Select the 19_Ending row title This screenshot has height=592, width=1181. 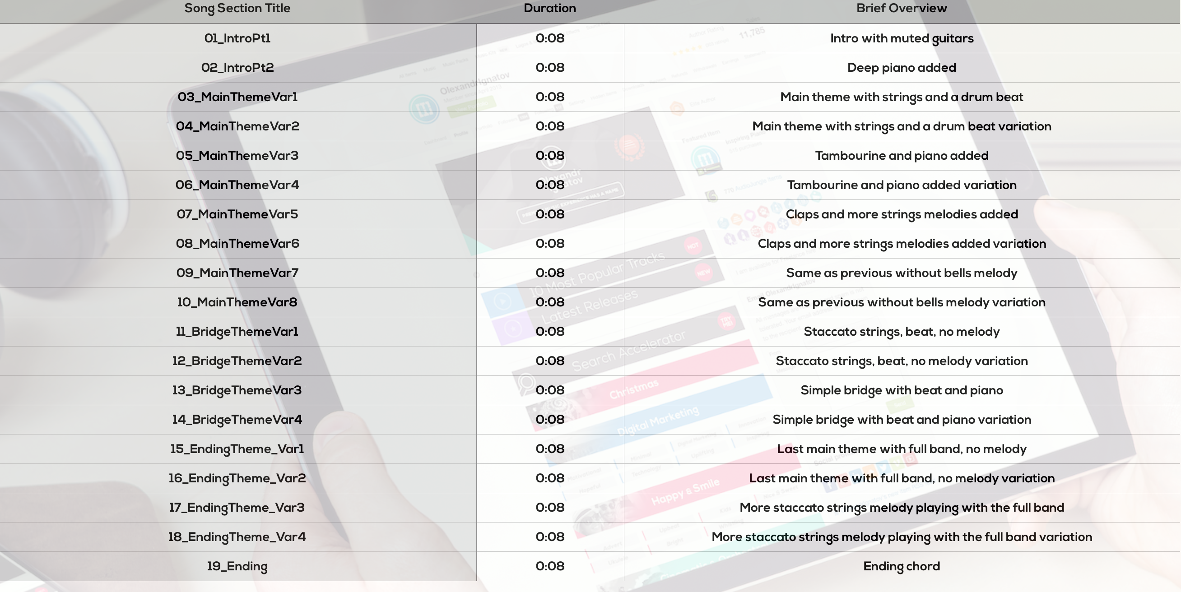(x=237, y=566)
